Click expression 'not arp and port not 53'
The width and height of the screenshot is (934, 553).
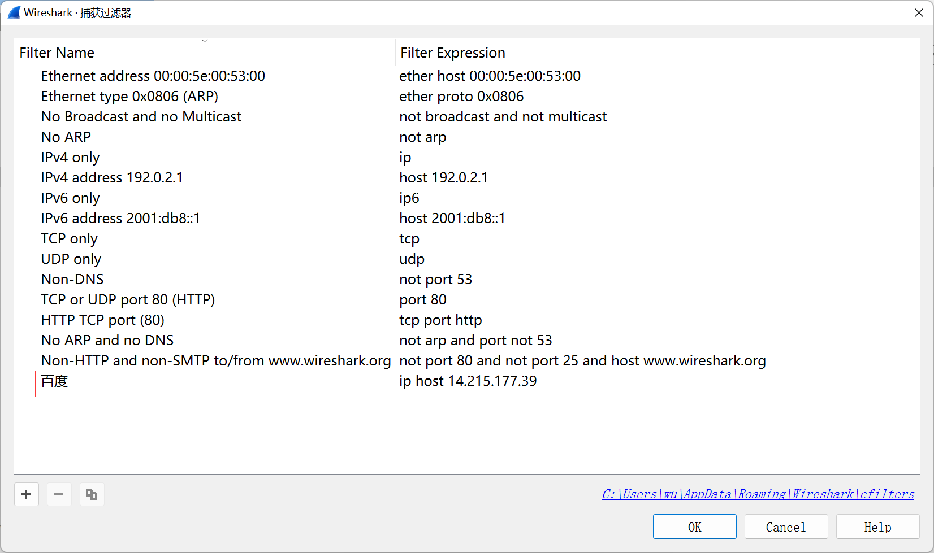[475, 341]
